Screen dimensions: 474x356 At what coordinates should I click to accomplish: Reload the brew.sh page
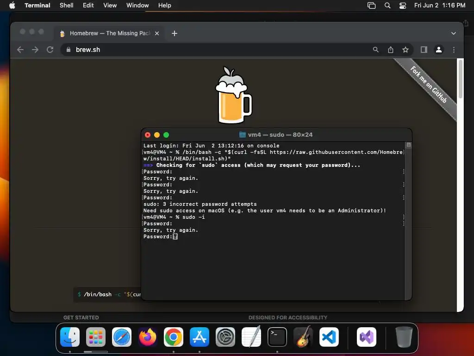pos(50,50)
